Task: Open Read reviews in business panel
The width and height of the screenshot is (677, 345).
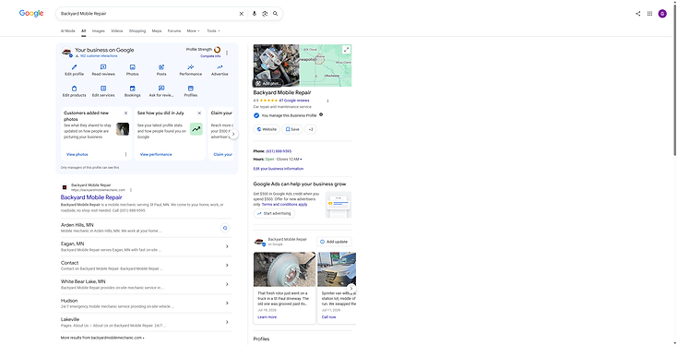Action: coord(103,70)
